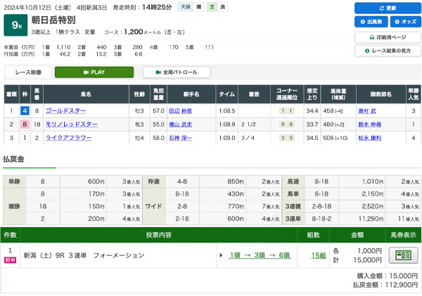
Task: Open jockey 横山 武史 profile
Action: [x=180, y=124]
